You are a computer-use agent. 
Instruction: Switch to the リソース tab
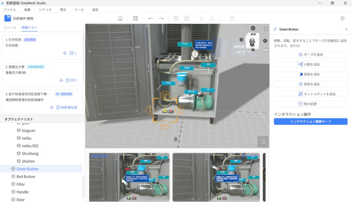(x=10, y=27)
